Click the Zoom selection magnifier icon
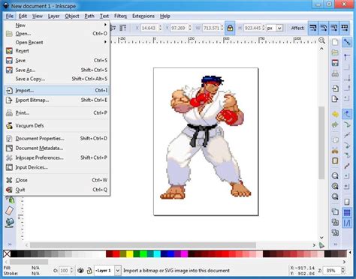 335,175
